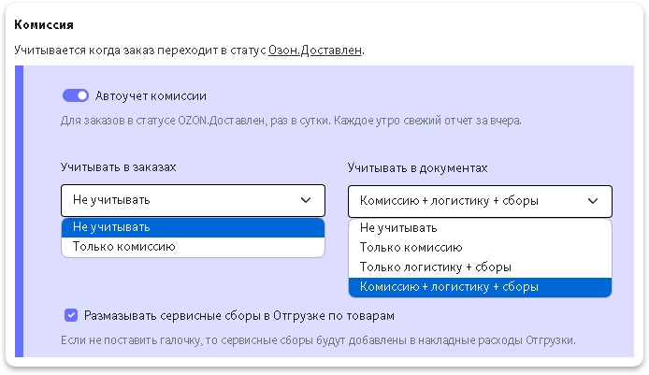Click chevron arrow in Учитывать в документах dropdown
This screenshot has width=649, height=375.
click(593, 201)
